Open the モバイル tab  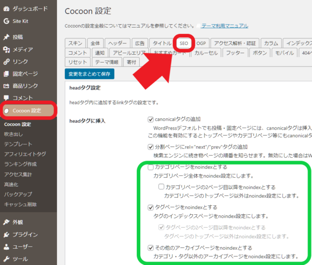point(284,53)
